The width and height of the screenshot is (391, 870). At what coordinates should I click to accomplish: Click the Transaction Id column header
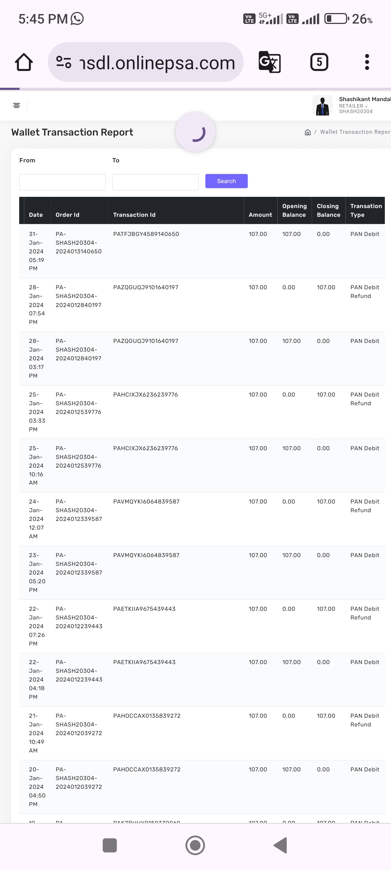(x=134, y=215)
